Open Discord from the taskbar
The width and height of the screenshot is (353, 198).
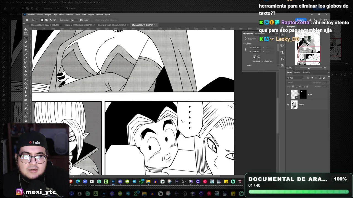[x=120, y=182]
